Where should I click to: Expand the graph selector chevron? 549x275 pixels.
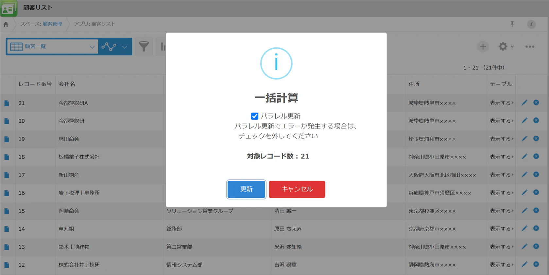(x=125, y=47)
